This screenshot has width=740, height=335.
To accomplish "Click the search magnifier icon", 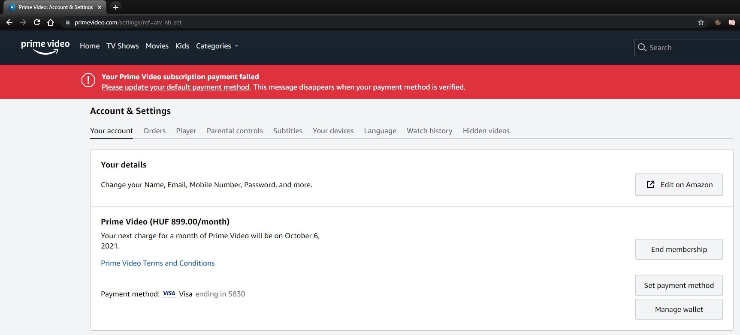I will point(642,48).
